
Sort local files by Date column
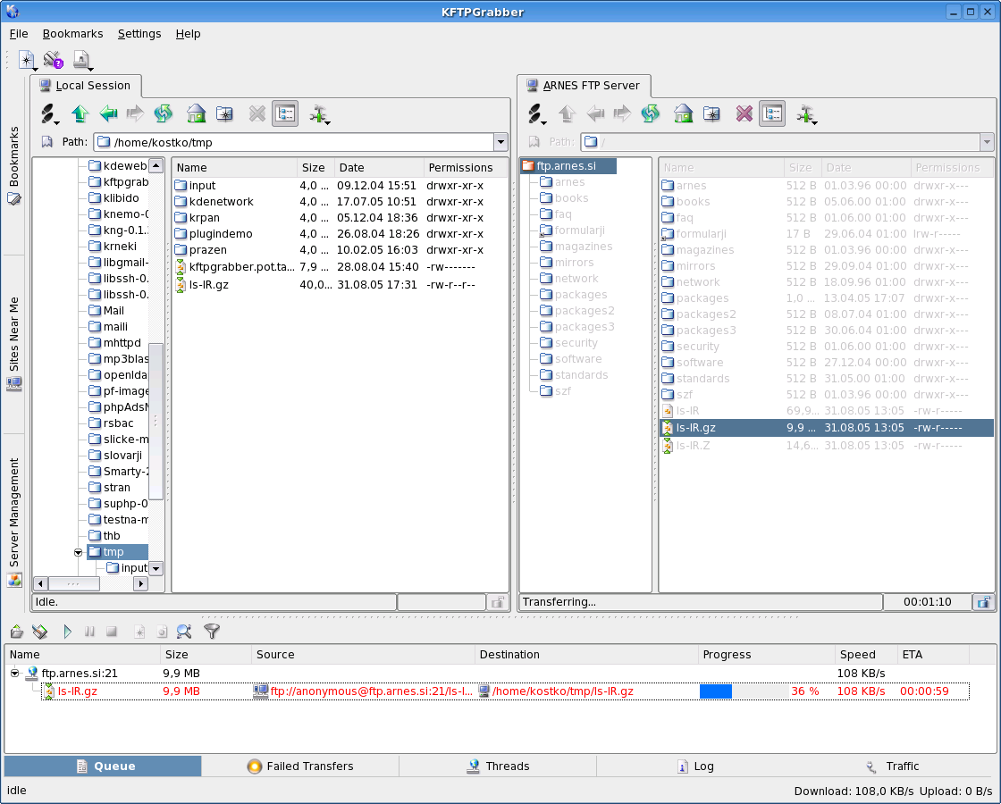379,167
